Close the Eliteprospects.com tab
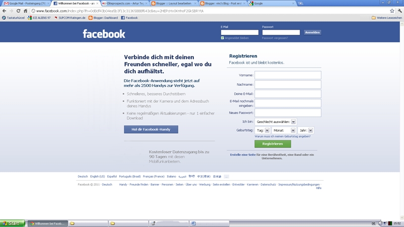404x227 pixels. tap(146, 4)
